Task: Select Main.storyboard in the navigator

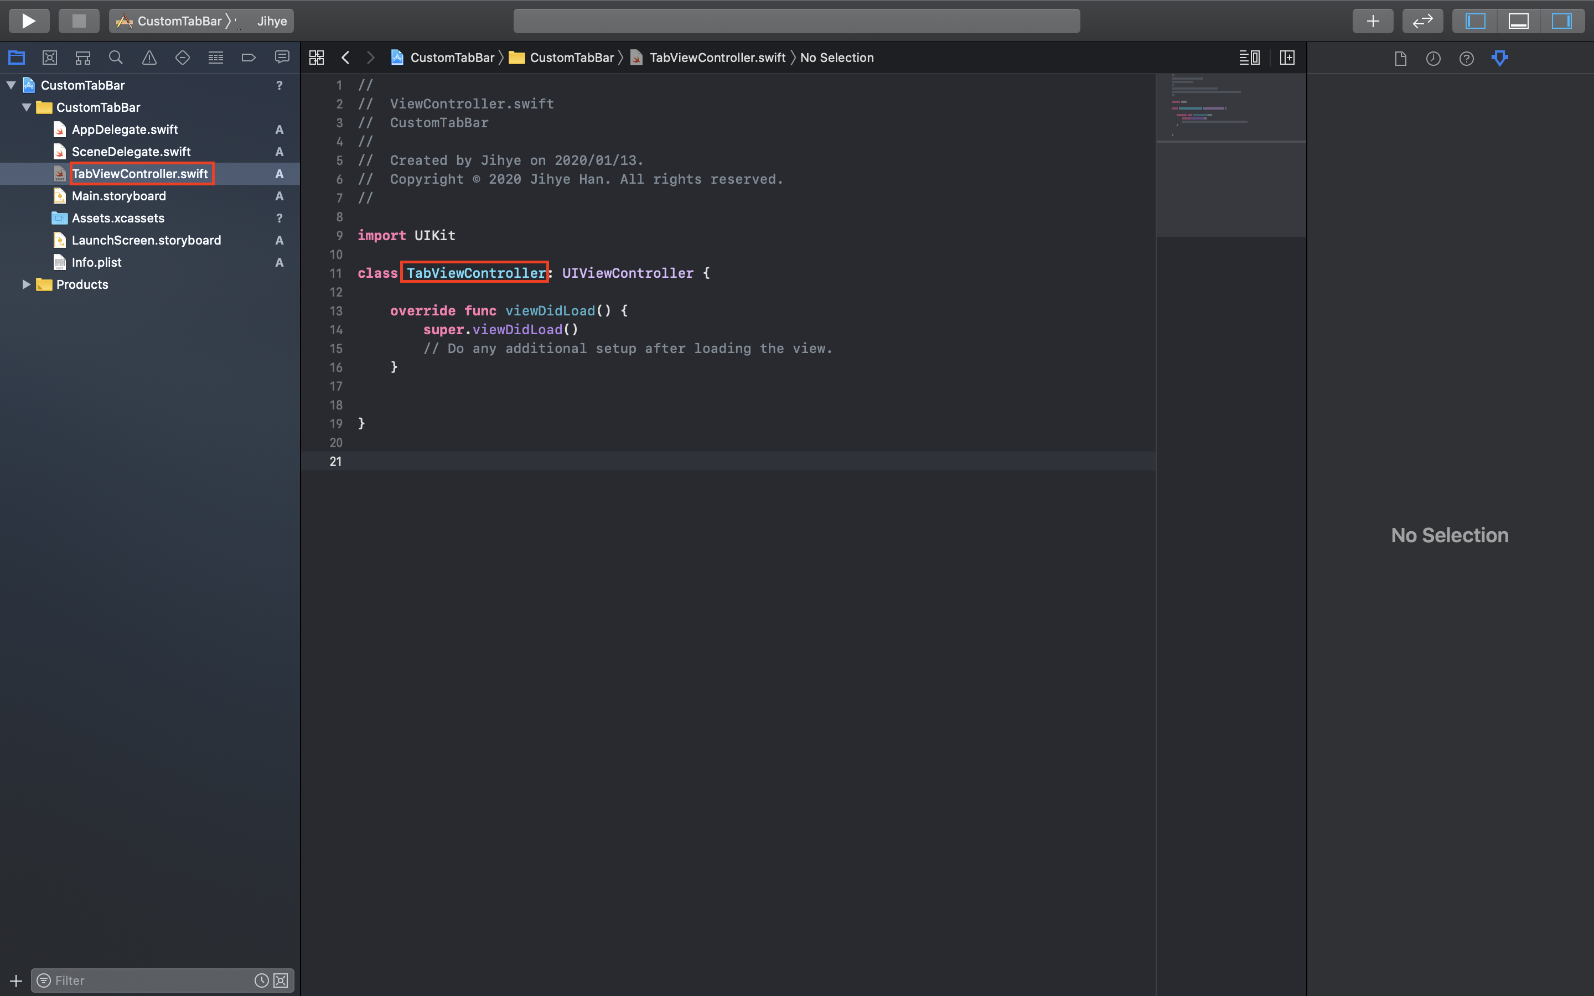Action: pyautogui.click(x=118, y=196)
